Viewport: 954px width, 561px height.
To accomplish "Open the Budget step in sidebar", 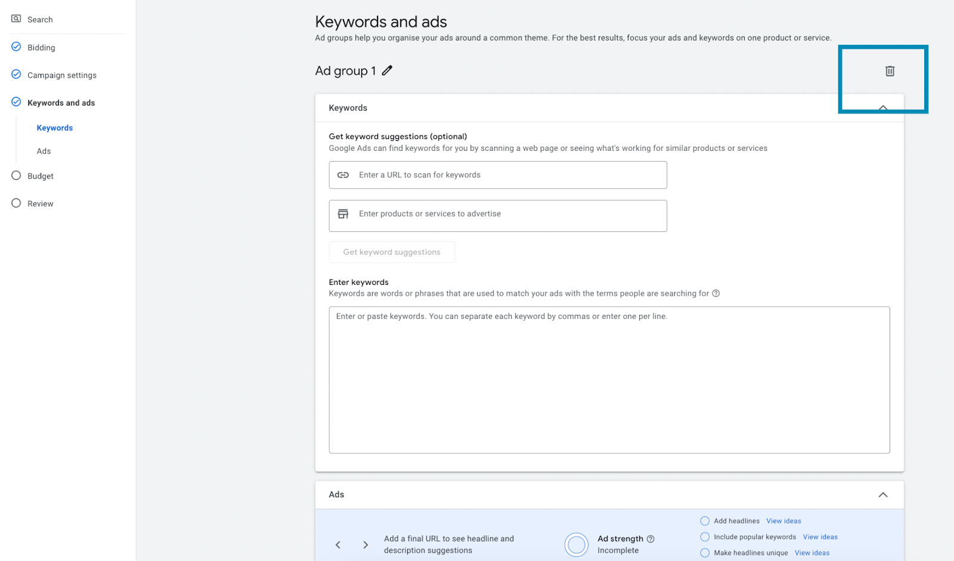I will pyautogui.click(x=40, y=176).
